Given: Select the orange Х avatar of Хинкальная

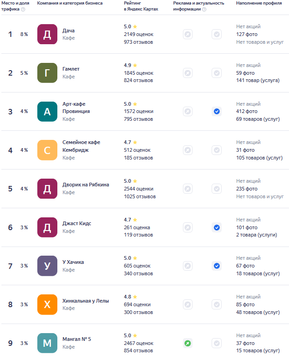Looking at the screenshot, I should 47,304.
